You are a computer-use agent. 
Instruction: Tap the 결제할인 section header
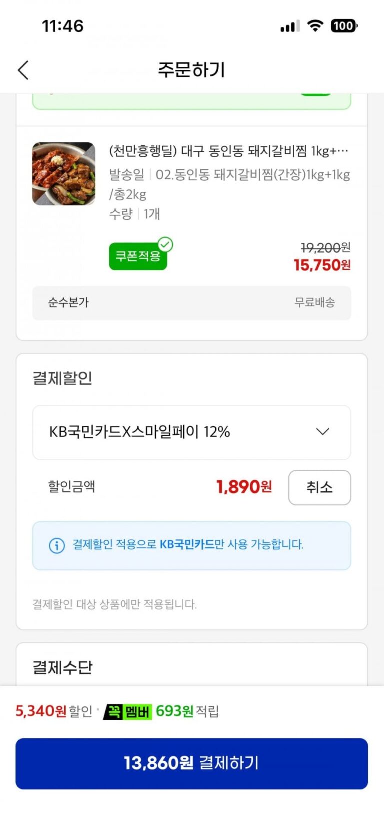(63, 378)
